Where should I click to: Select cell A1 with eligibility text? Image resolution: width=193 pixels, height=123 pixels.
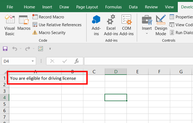35,78
